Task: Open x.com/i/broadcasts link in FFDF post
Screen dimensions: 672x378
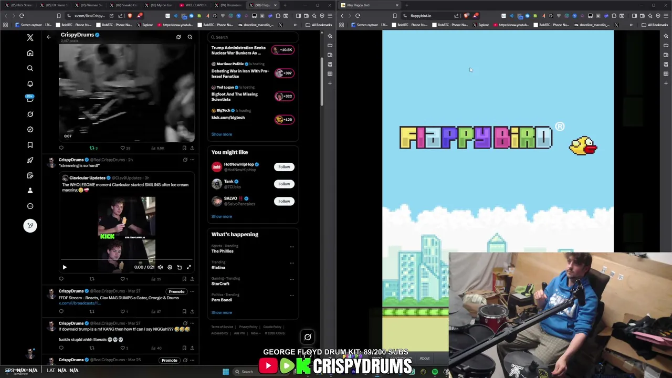Action: pyautogui.click(x=79, y=303)
